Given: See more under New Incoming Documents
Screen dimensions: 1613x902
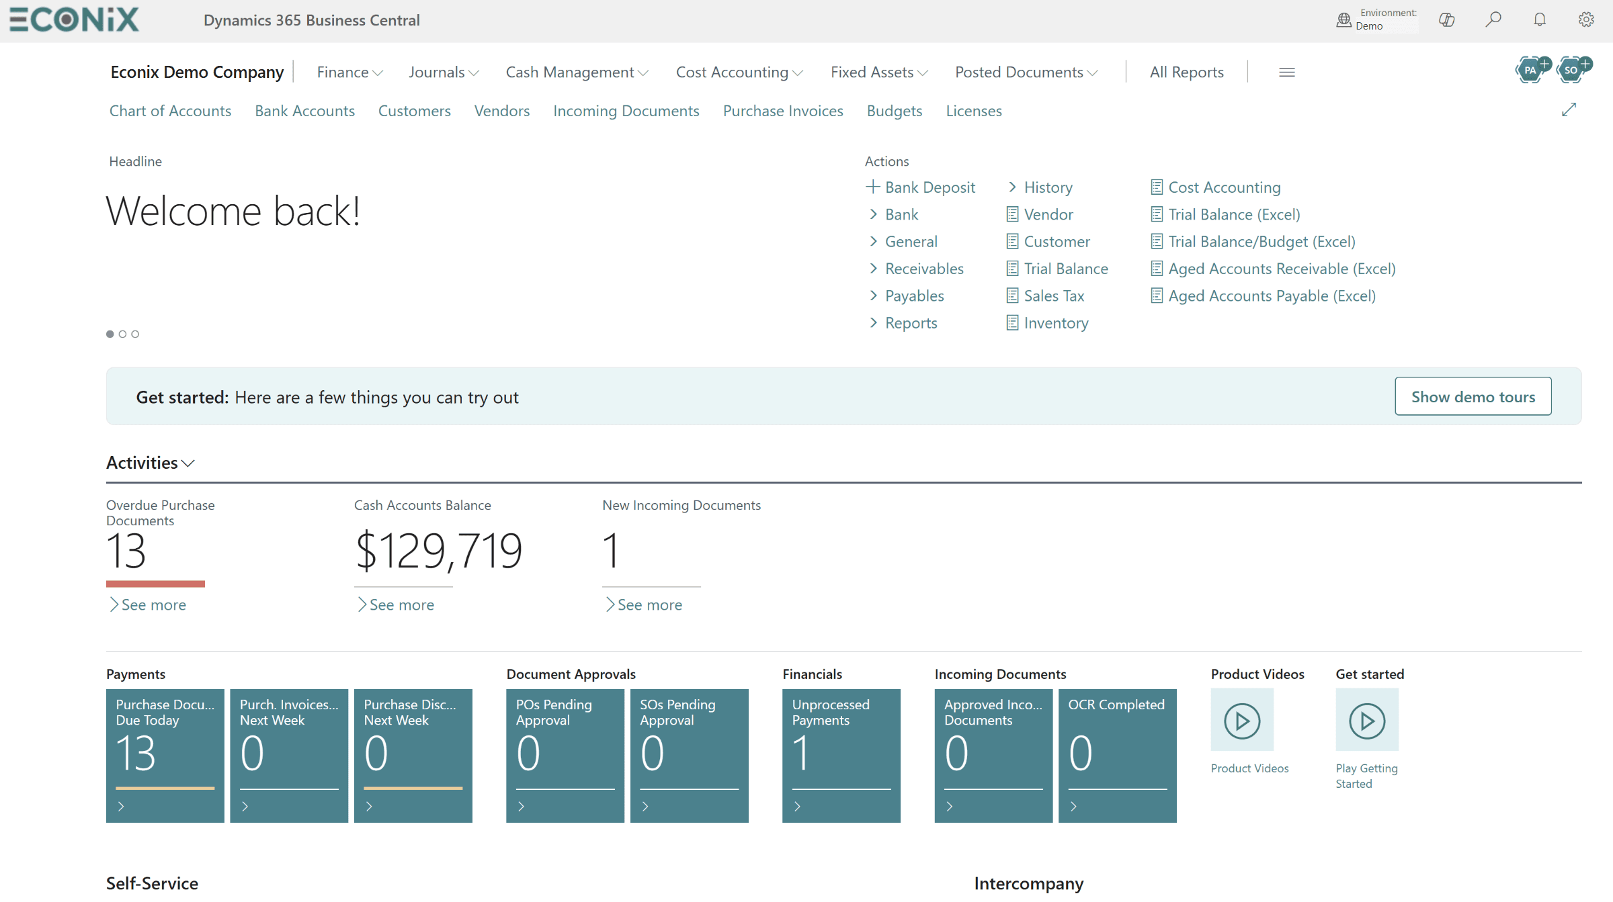Looking at the screenshot, I should pos(644,604).
